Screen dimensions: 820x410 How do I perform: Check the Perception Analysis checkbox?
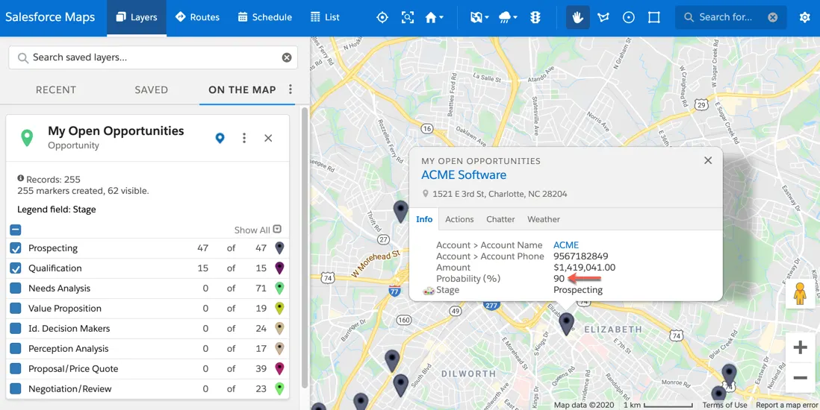(16, 349)
